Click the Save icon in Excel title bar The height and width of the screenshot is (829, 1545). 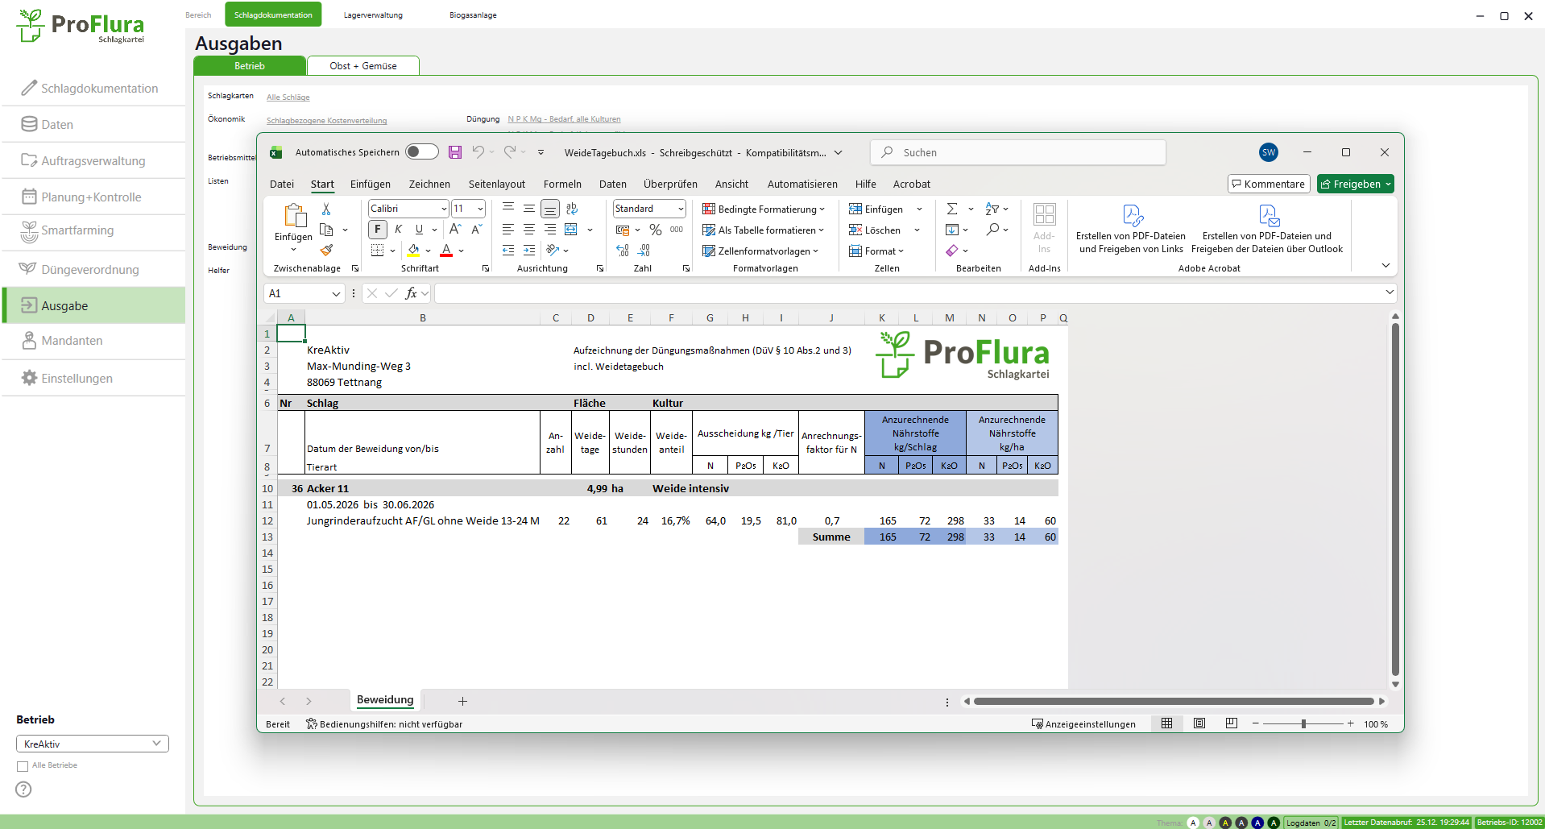point(455,152)
